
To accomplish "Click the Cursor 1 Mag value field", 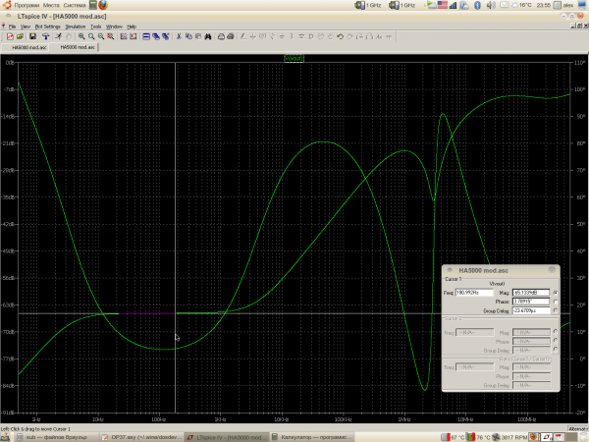I will point(531,293).
